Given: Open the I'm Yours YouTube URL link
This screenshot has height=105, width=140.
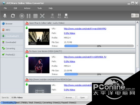Looking at the screenshot, I should pos(85,57).
